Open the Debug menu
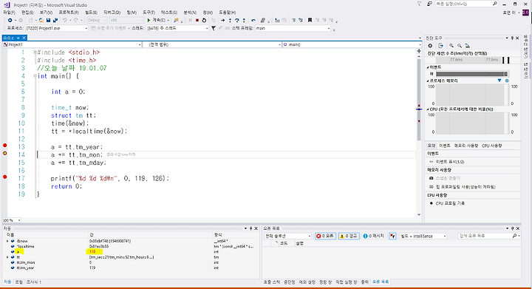The image size is (532, 289). 112,13
